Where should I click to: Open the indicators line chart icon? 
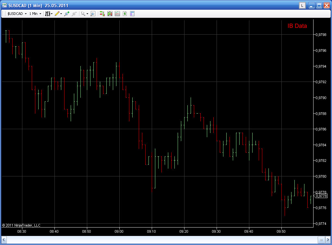tap(117, 14)
